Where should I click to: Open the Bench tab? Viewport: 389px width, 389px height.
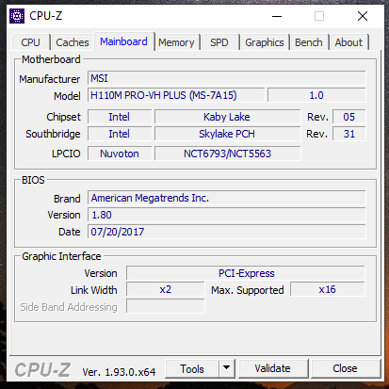309,42
